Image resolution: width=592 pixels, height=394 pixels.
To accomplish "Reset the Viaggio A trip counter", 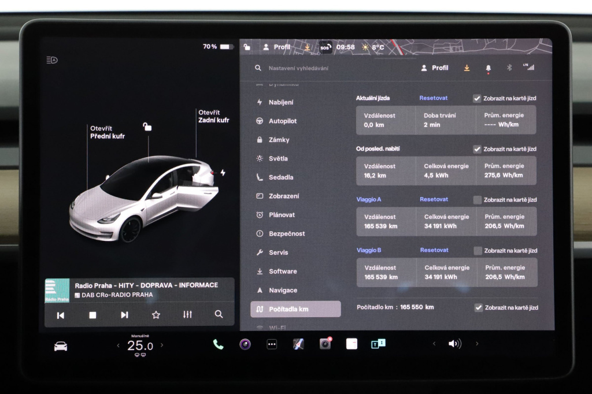I will pyautogui.click(x=433, y=199).
